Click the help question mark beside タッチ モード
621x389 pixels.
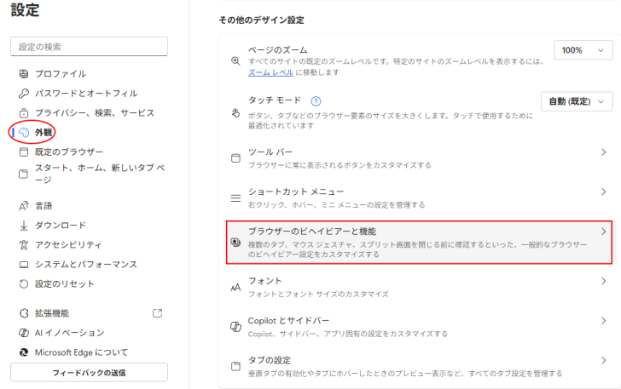316,100
